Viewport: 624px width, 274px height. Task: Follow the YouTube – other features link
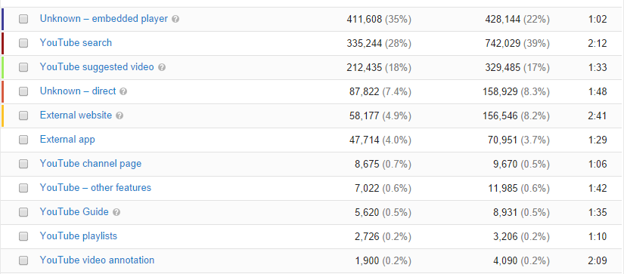(x=95, y=188)
